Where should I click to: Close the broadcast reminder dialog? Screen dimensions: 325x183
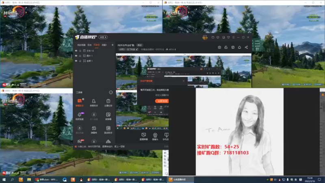click(x=184, y=81)
